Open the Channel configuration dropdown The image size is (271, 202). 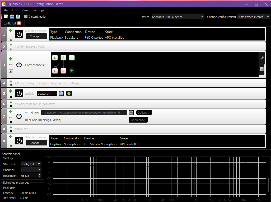[267, 17]
